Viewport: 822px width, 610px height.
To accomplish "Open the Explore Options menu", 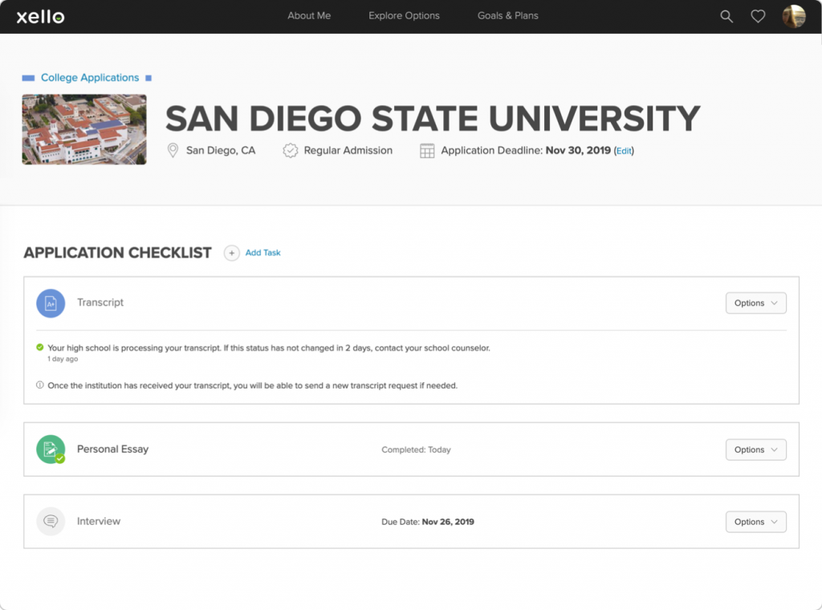I will (x=404, y=16).
